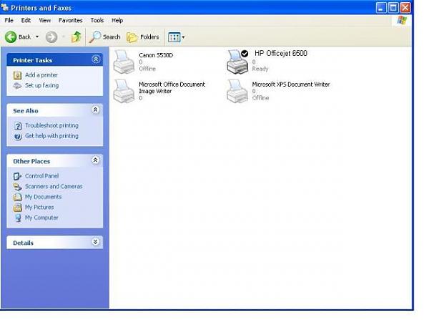Go to Control Panel link
Screen dimensions: 429x320
coord(42,176)
